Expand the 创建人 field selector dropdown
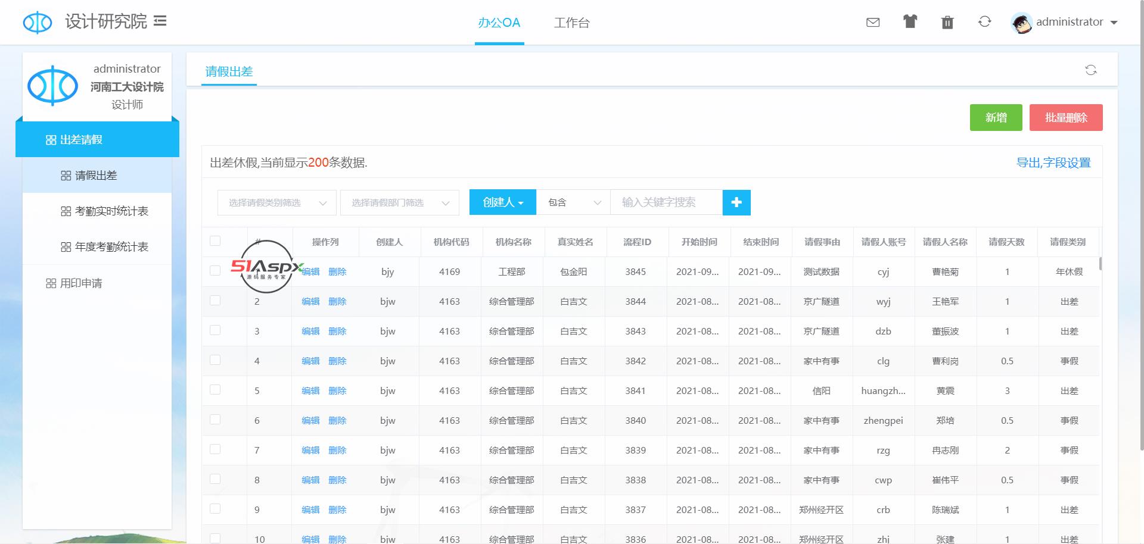Viewport: 1144px width, 544px height. (503, 202)
